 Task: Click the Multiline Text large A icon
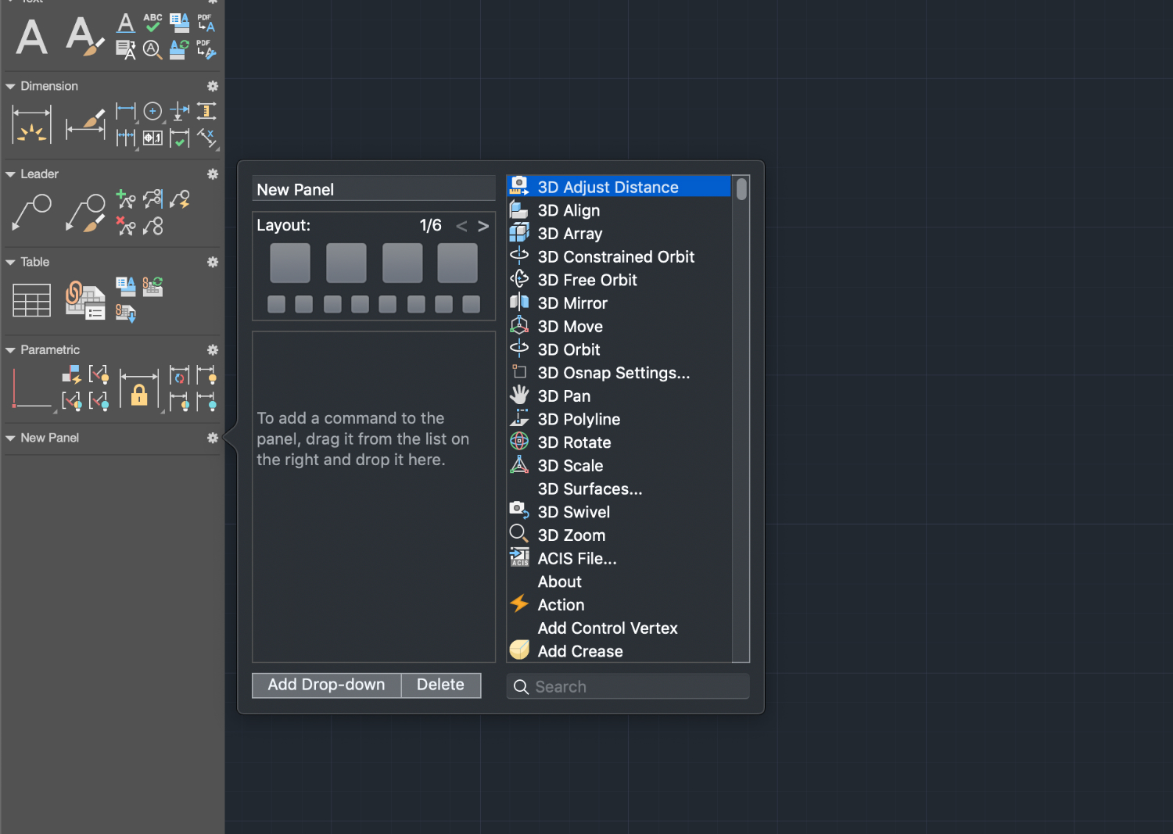[32, 37]
